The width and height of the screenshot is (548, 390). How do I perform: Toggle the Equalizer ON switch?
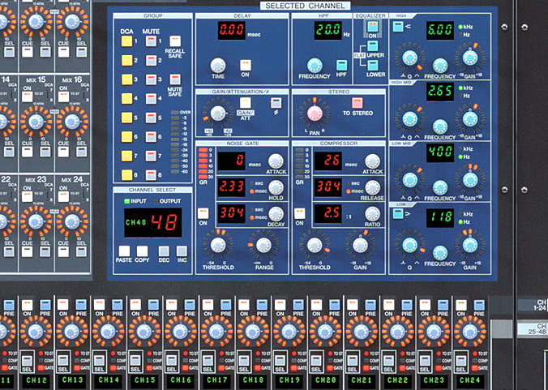[374, 27]
